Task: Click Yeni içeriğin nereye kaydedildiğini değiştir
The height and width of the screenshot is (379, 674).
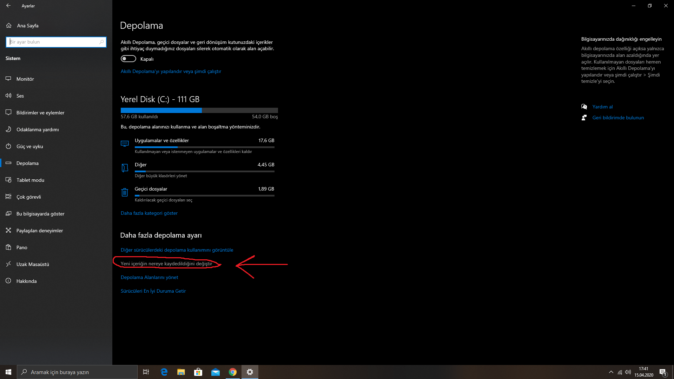Action: pos(166,264)
